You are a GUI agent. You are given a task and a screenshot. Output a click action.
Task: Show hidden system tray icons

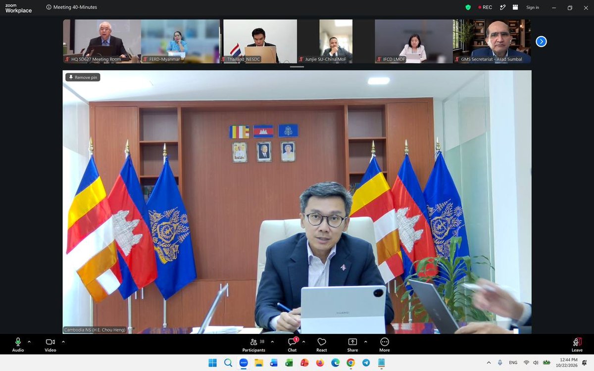click(x=489, y=363)
